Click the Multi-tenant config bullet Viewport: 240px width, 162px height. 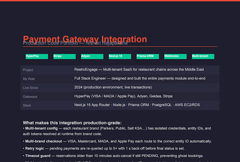(x=117, y=131)
